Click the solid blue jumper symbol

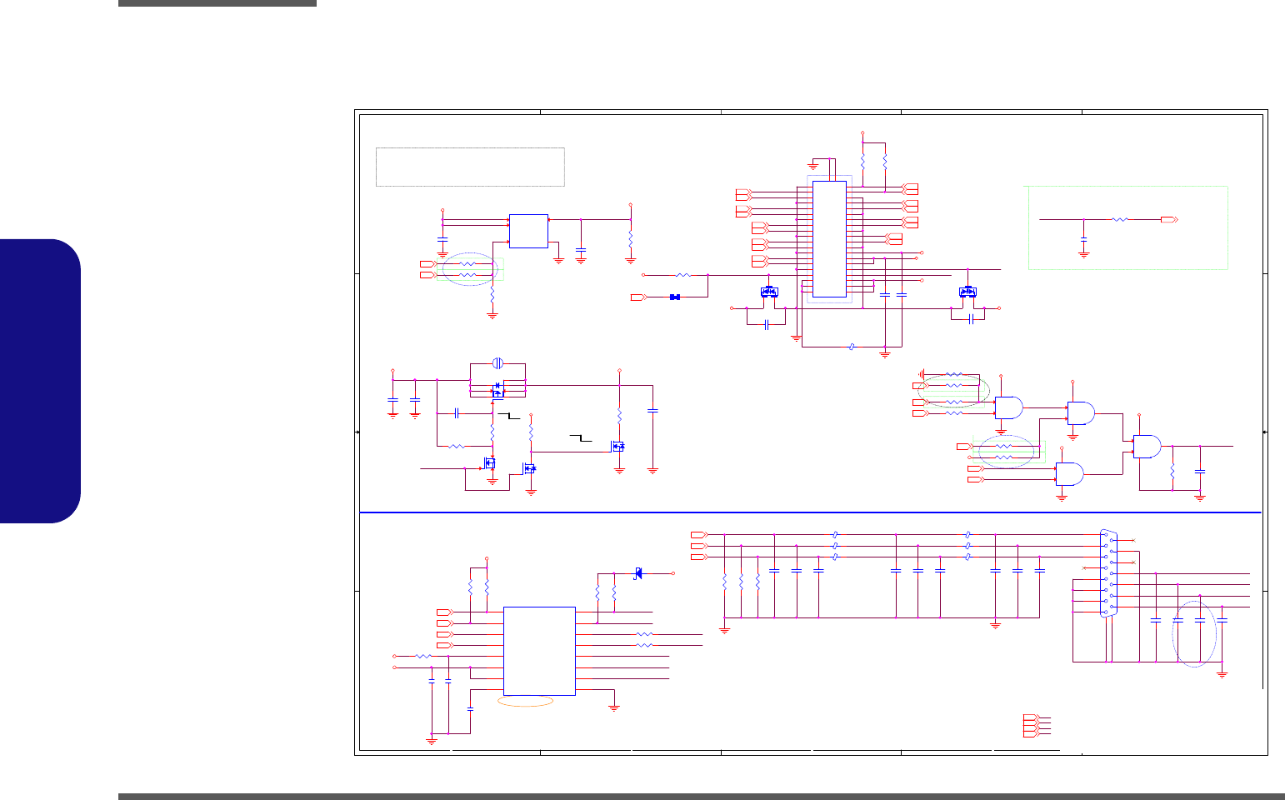pyautogui.click(x=675, y=297)
